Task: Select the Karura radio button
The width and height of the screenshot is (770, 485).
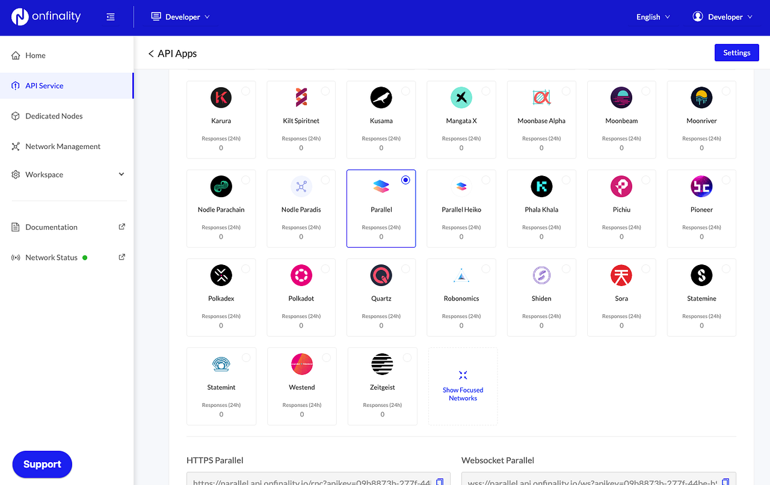Action: 245,91
